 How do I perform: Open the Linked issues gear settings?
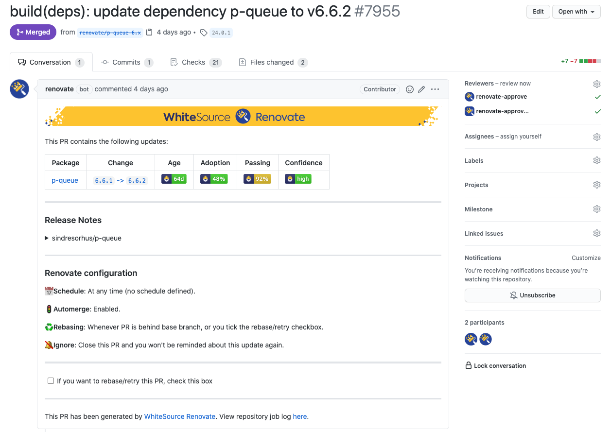tap(597, 233)
